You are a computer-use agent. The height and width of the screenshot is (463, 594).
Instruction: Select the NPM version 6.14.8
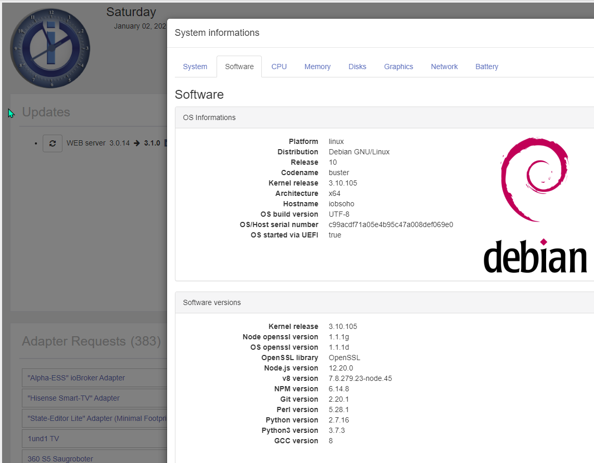[339, 389]
